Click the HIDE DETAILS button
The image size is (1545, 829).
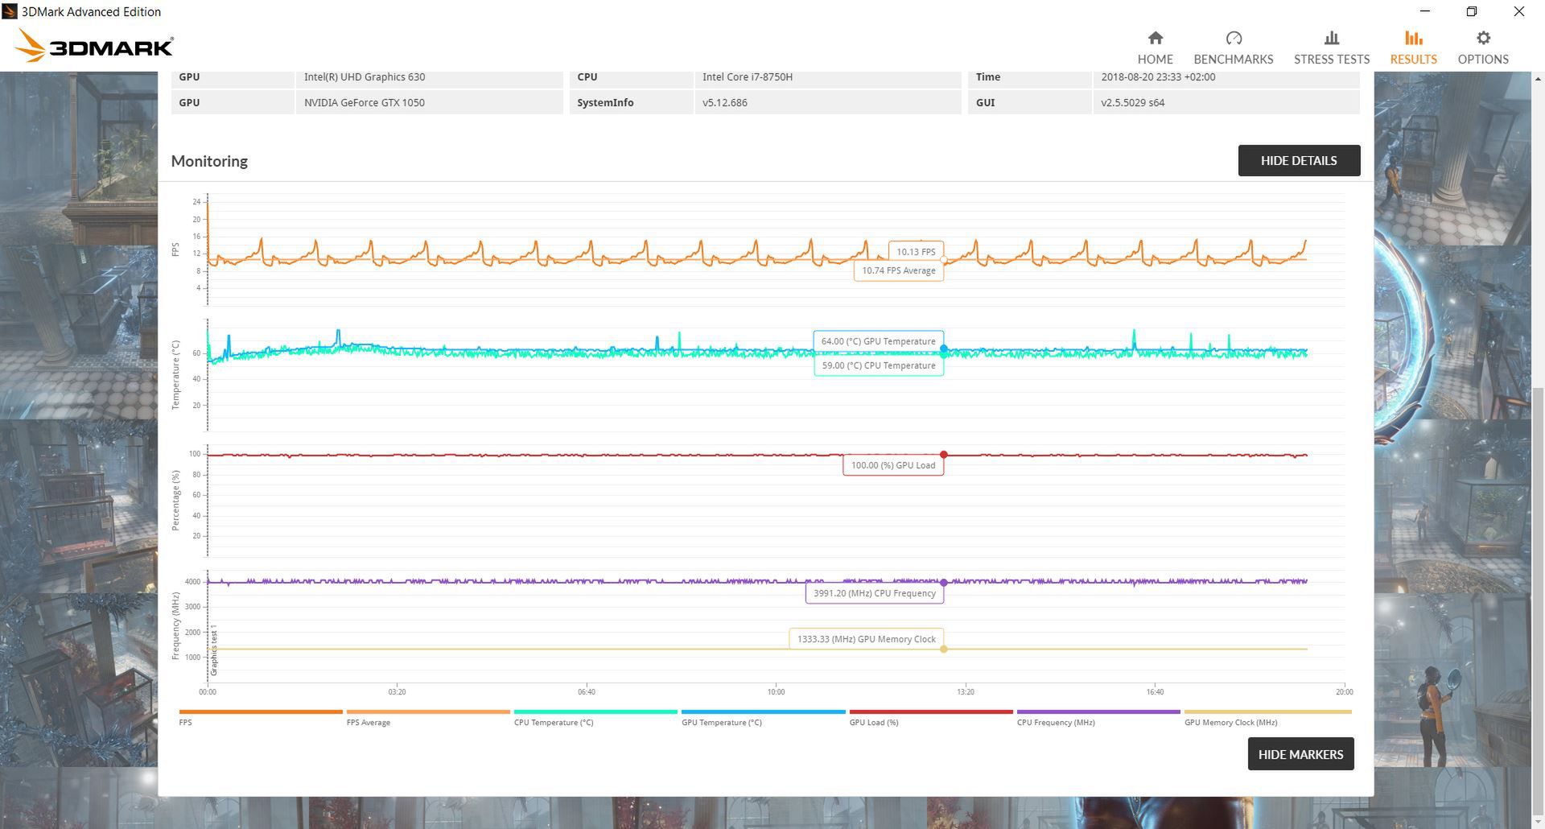[x=1299, y=160]
